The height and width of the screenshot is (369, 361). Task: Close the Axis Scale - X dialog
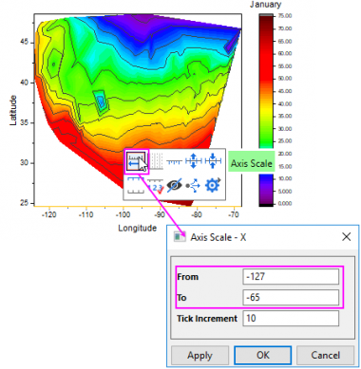pos(347,236)
